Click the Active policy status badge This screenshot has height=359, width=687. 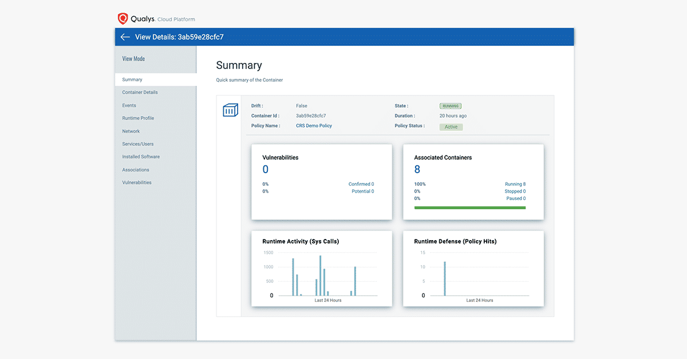451,127
